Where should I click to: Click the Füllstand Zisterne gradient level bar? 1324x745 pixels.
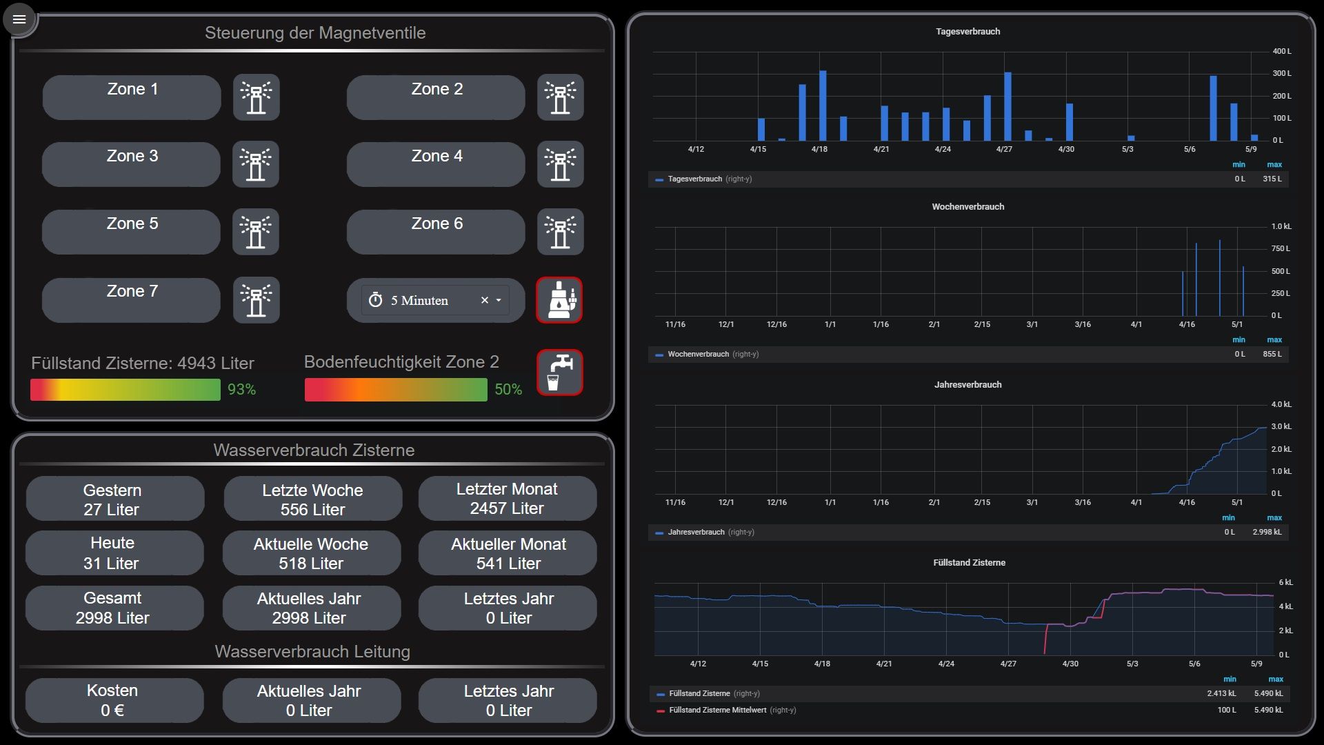126,390
